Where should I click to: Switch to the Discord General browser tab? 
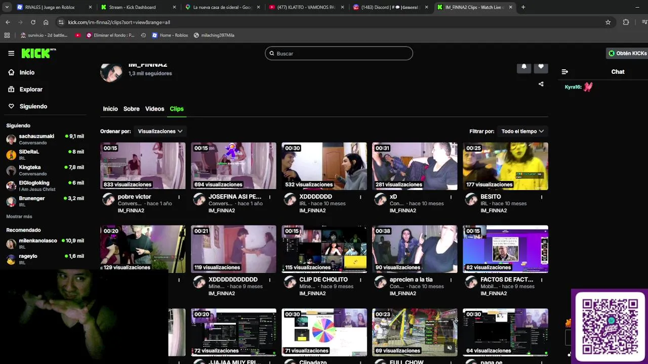pyautogui.click(x=389, y=7)
